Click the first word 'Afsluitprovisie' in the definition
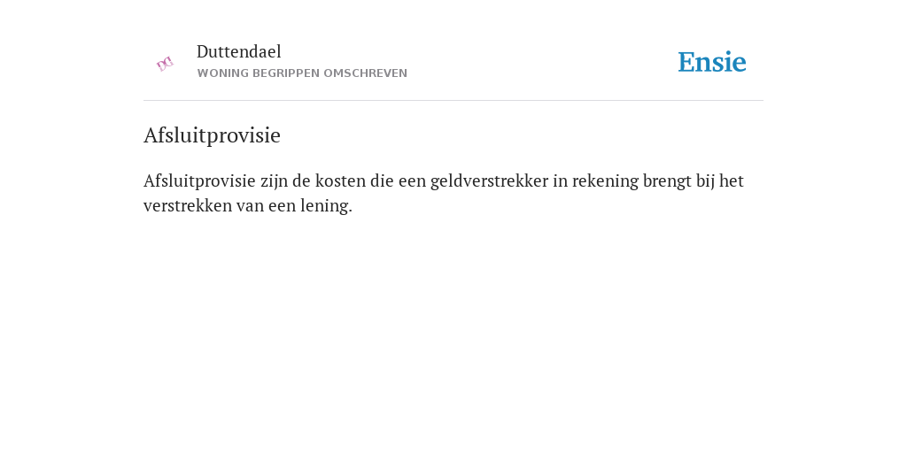Image resolution: width=907 pixels, height=453 pixels. [x=199, y=180]
